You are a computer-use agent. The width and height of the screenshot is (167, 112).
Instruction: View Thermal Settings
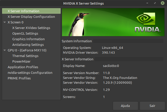25,56
